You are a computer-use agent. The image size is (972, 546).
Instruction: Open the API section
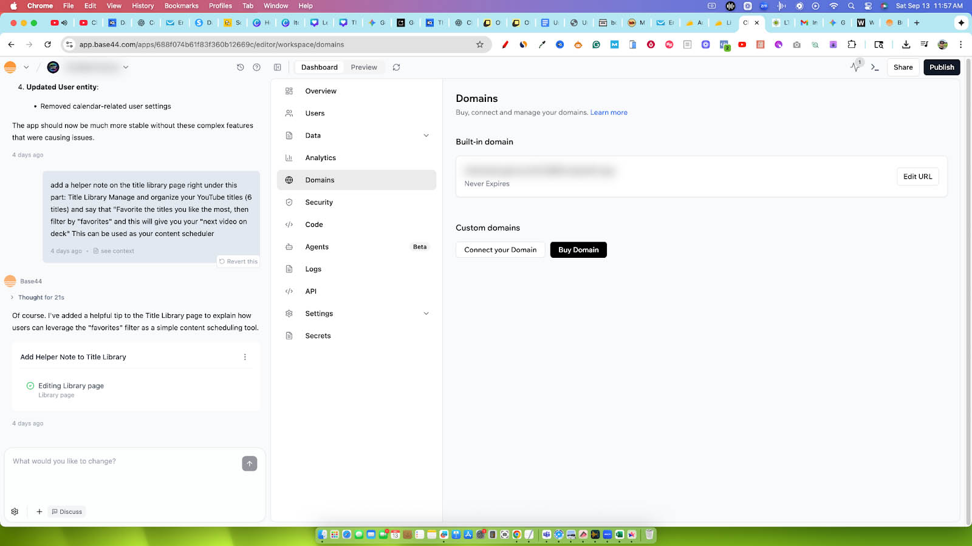pos(310,291)
